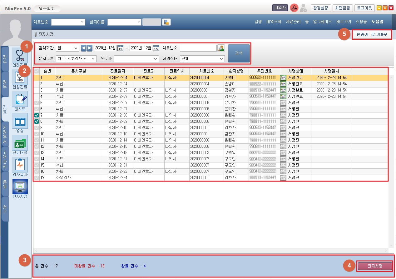
Task: Open the 검사결과 test results icon
Action: [20, 166]
